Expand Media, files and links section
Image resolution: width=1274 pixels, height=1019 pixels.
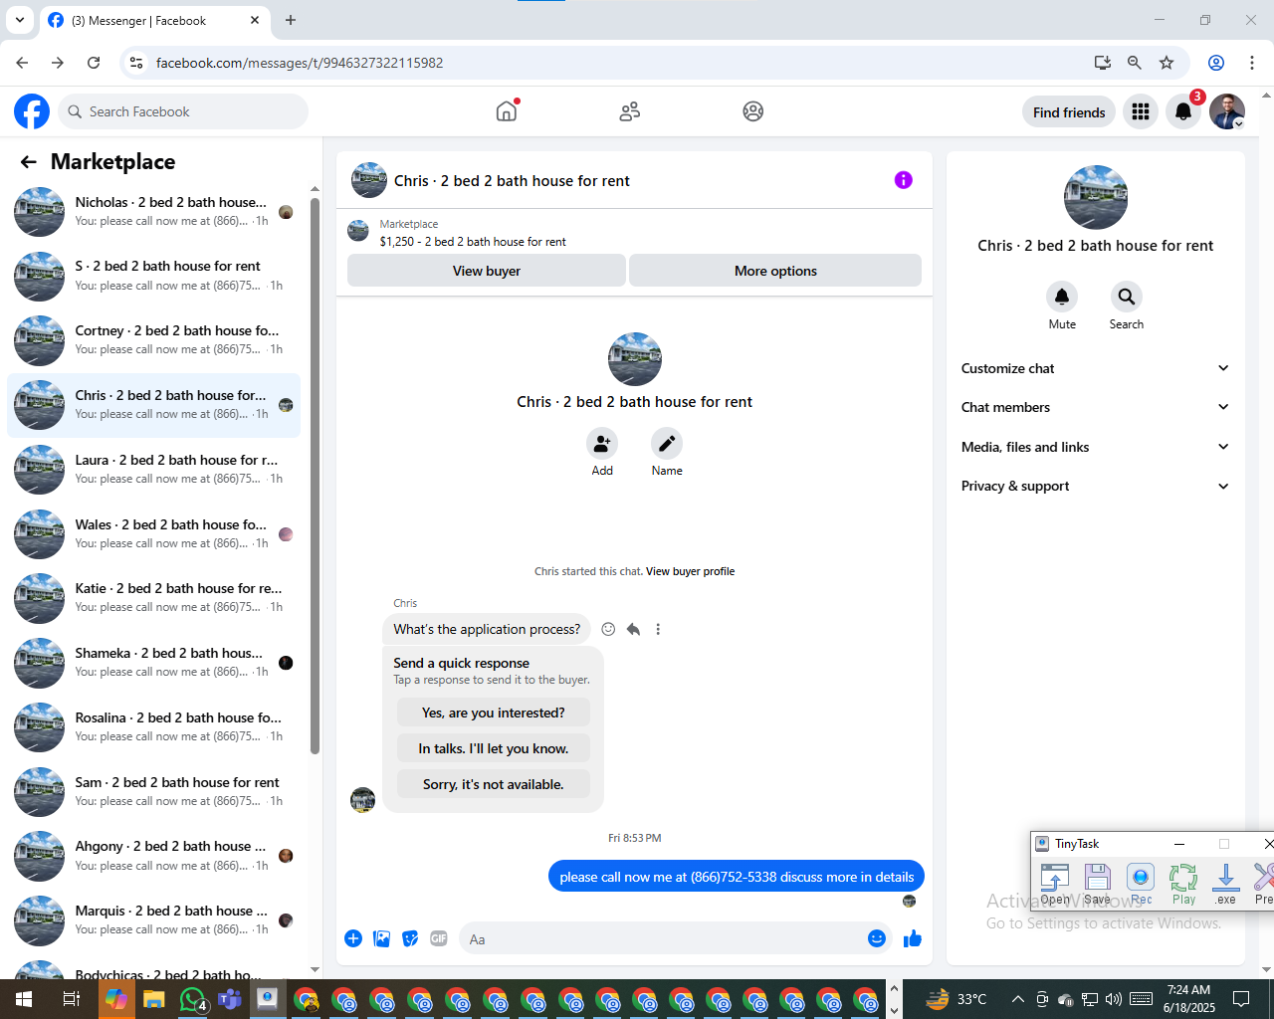click(x=1095, y=447)
